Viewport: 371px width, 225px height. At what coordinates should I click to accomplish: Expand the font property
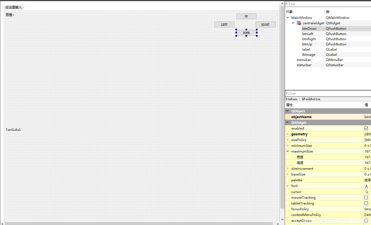[x=287, y=186]
